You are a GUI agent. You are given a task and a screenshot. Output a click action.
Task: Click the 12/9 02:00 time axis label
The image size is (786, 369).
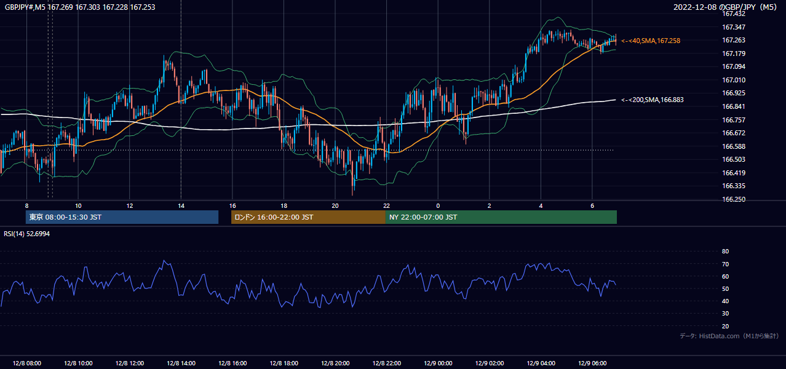pos(490,363)
